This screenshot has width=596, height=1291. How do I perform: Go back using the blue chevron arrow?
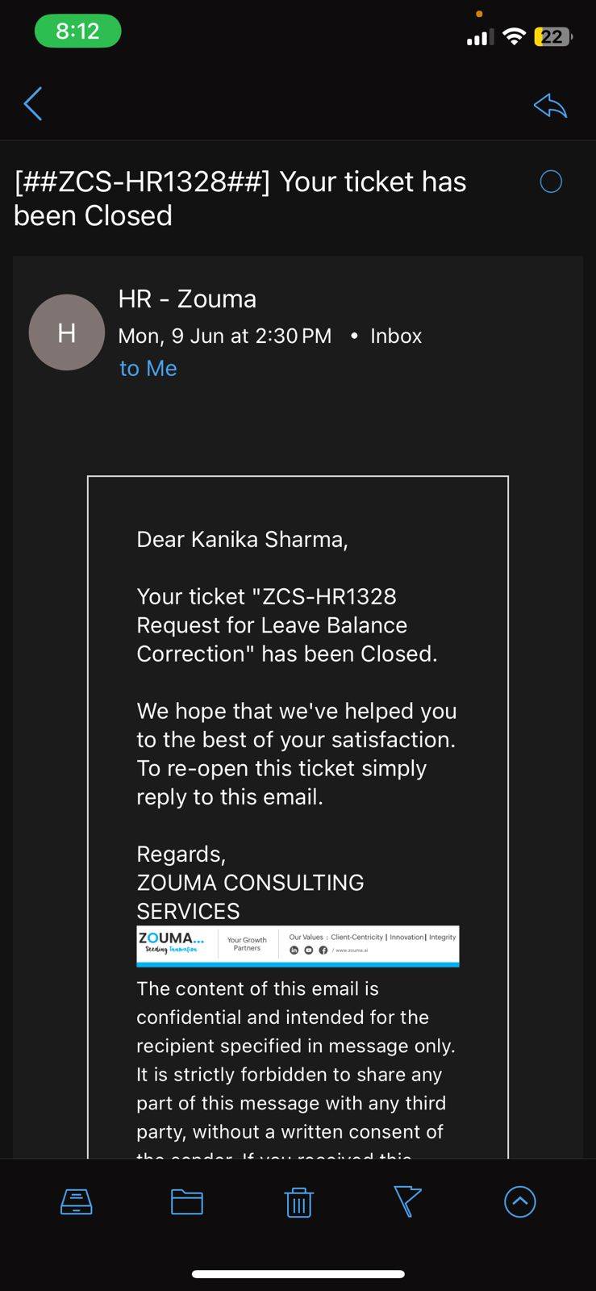tap(33, 104)
